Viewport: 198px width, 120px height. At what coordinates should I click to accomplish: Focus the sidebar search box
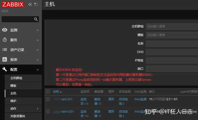[20, 19]
